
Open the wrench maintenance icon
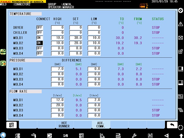click(134, 136)
